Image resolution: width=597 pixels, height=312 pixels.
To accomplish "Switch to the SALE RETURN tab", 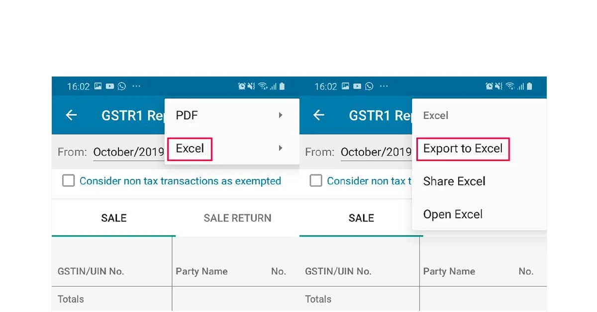I will [237, 218].
